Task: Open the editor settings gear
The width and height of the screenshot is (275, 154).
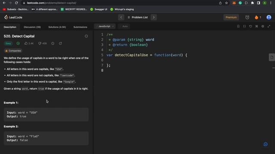Action: point(263,26)
